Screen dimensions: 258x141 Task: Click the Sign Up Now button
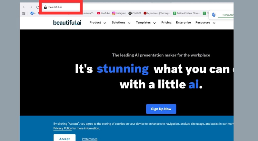pos(161,109)
